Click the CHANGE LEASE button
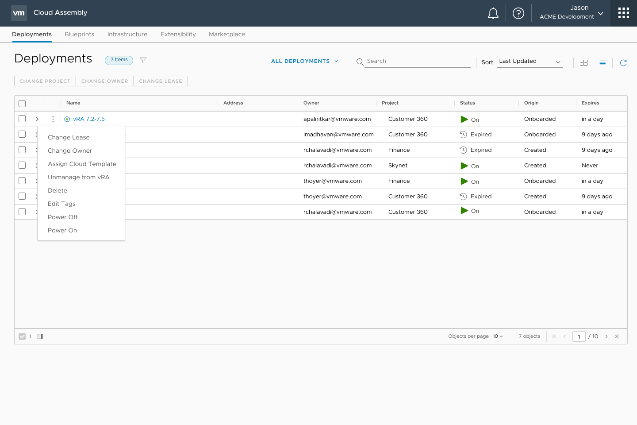Viewport: 637px width, 425px height. click(x=161, y=81)
